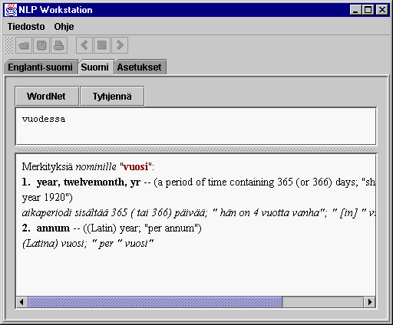Click the save floppy disk icon
The height and width of the screenshot is (325, 393).
click(x=41, y=45)
